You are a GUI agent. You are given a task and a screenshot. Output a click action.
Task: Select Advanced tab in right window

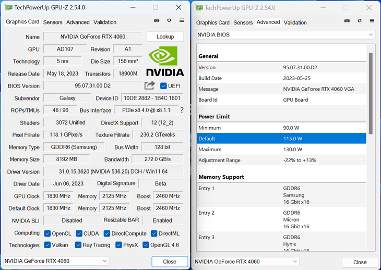268,22
